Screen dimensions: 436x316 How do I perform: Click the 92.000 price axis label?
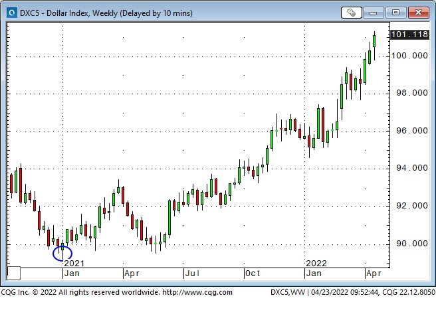tap(412, 206)
